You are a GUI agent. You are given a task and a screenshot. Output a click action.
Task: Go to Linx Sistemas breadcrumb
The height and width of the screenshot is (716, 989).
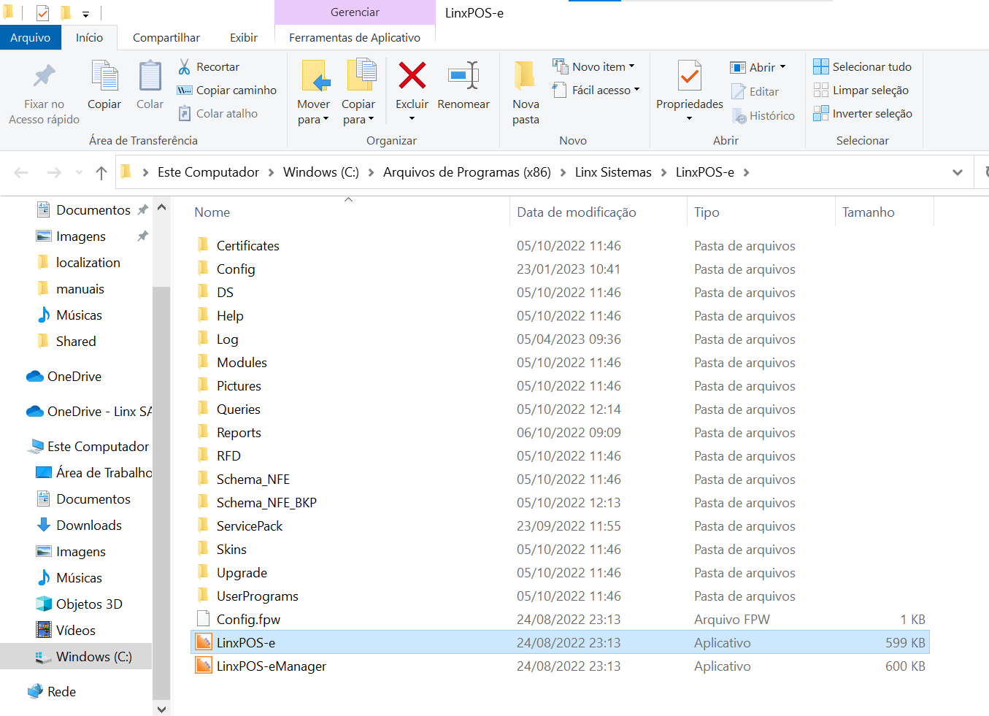[613, 172]
